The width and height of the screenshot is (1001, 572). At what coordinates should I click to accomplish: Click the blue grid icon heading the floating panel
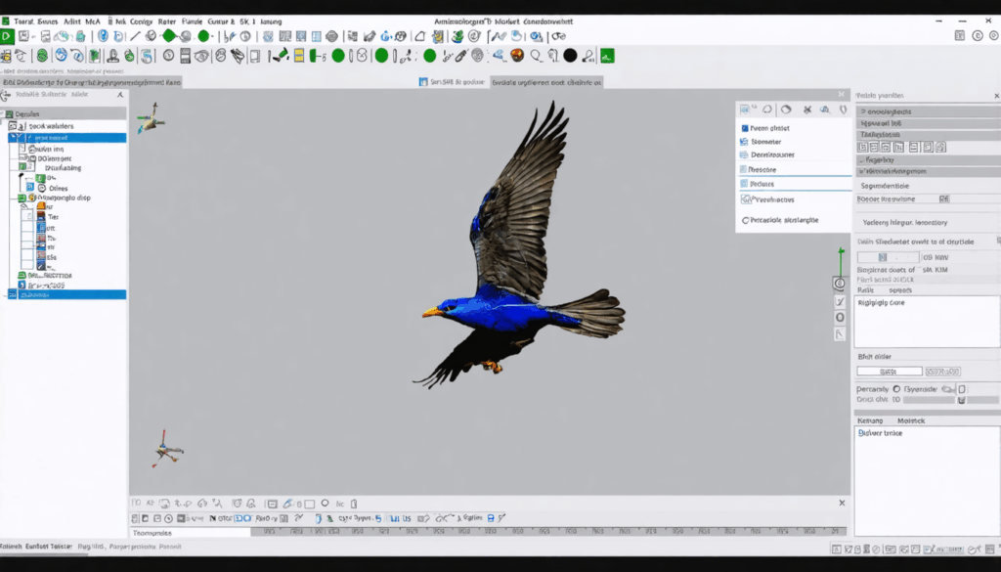[x=744, y=110]
